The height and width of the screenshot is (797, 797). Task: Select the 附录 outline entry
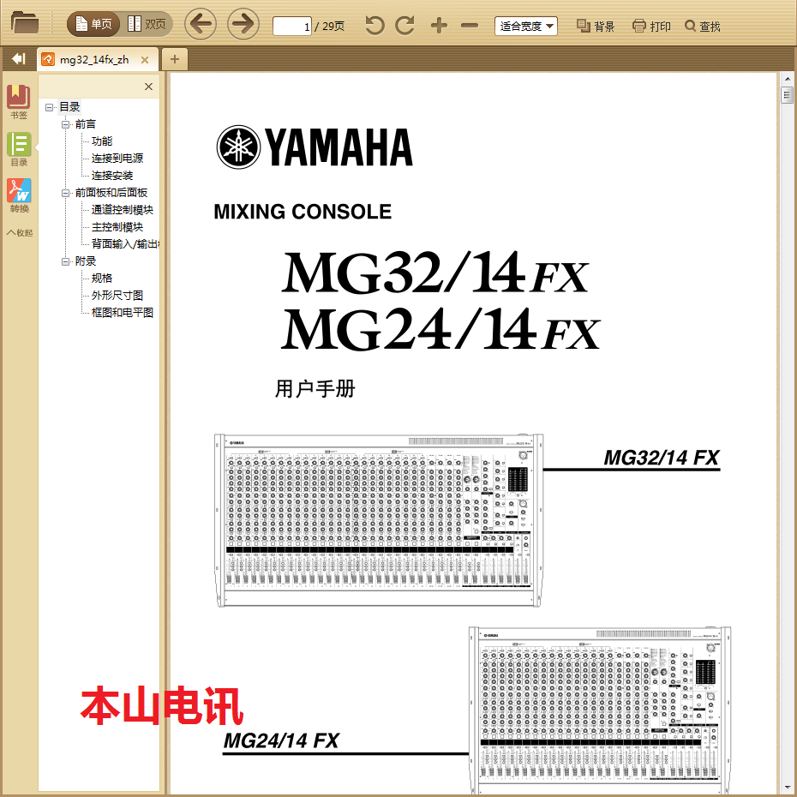coord(86,261)
